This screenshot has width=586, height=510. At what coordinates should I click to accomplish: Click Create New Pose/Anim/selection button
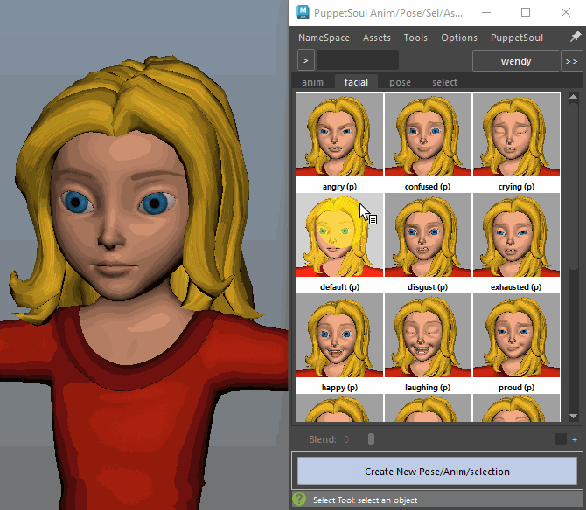pos(437,472)
